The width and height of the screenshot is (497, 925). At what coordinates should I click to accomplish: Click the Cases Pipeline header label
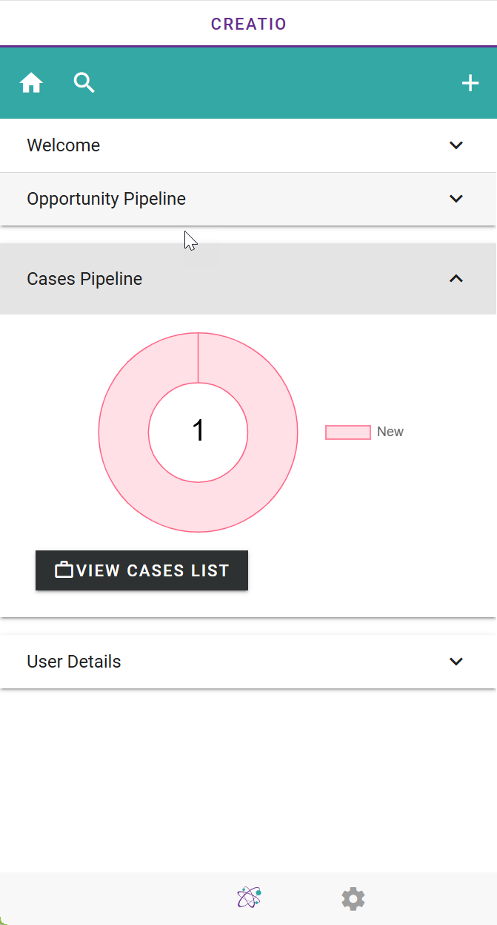coord(84,279)
